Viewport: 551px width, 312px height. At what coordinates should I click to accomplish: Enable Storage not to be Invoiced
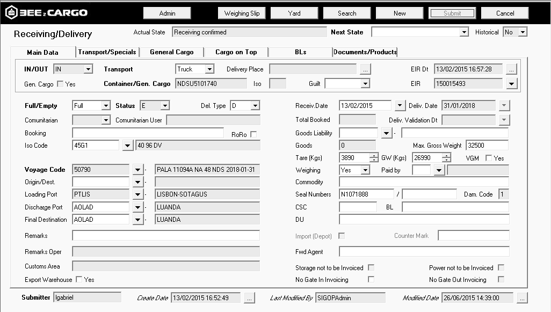371,268
